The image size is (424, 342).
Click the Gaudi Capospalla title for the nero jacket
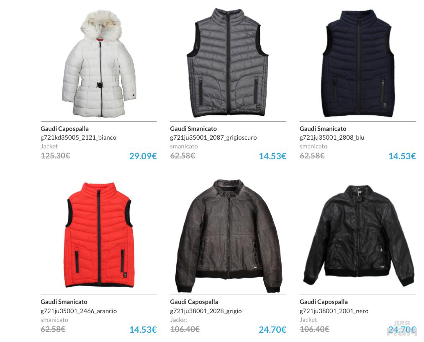(x=324, y=302)
